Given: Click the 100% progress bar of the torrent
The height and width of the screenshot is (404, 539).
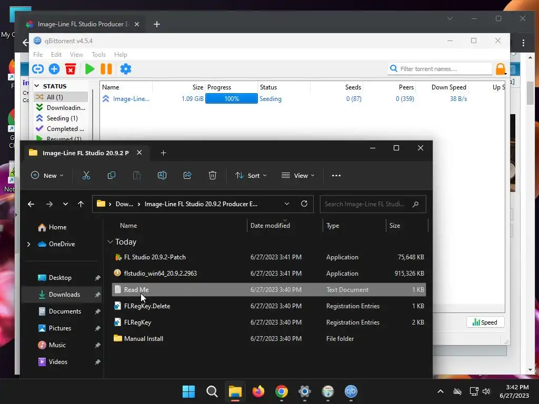Looking at the screenshot, I should click(x=232, y=98).
